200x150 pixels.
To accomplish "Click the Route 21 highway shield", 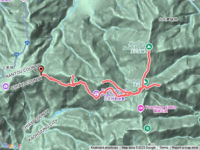I will pos(27,43).
